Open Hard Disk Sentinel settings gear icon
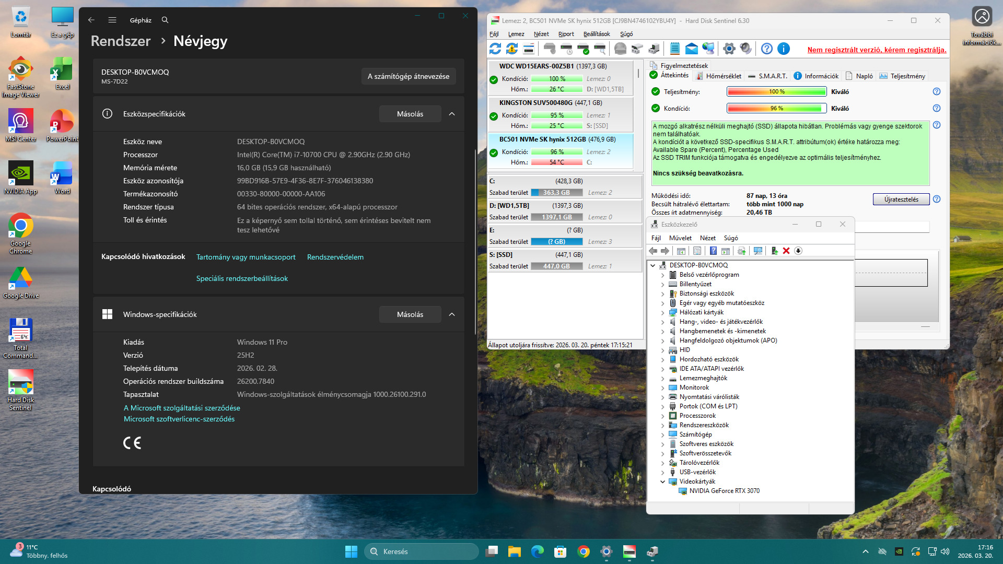Viewport: 1003px width, 564px height. (729, 49)
